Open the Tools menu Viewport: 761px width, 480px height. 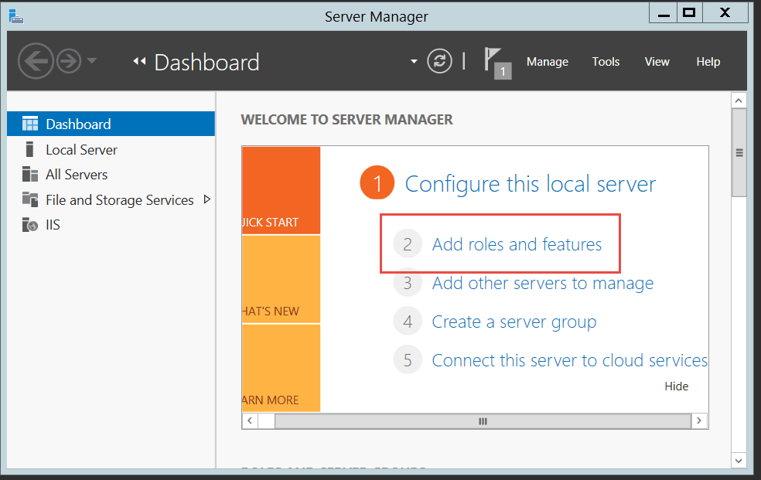[606, 62]
